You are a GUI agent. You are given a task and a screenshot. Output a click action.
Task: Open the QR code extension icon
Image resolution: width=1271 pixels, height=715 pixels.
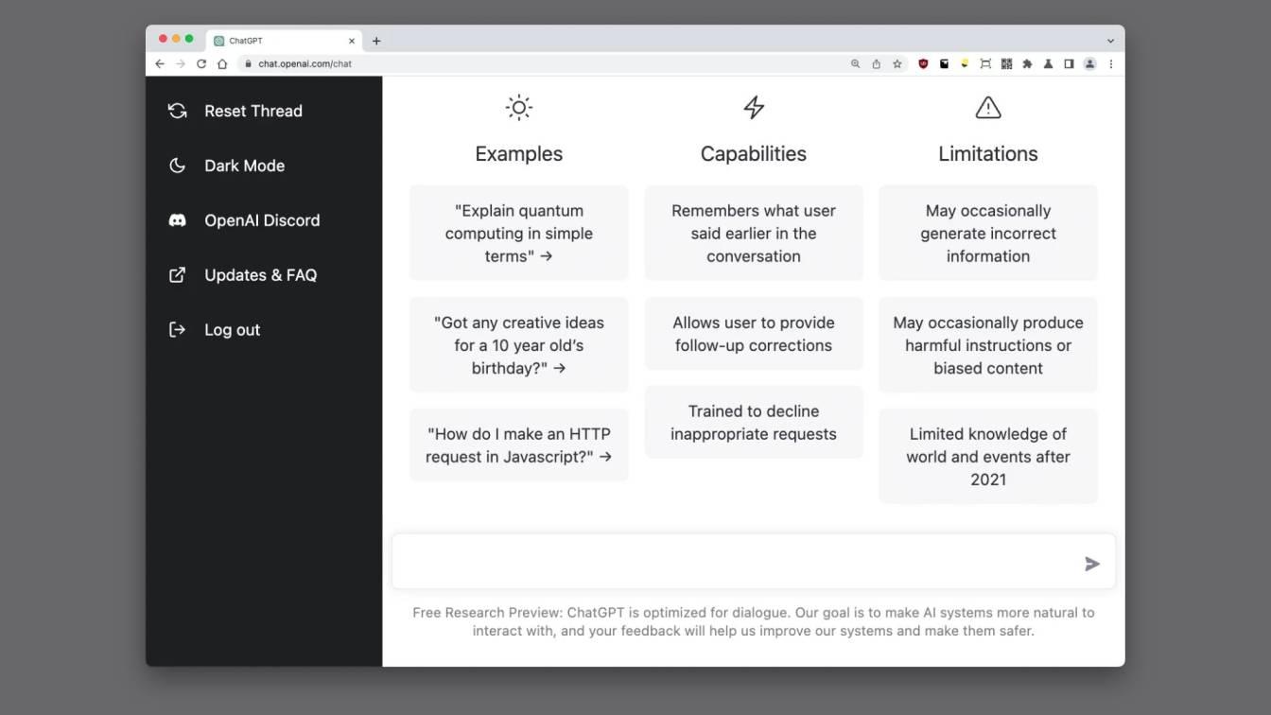[1006, 64]
